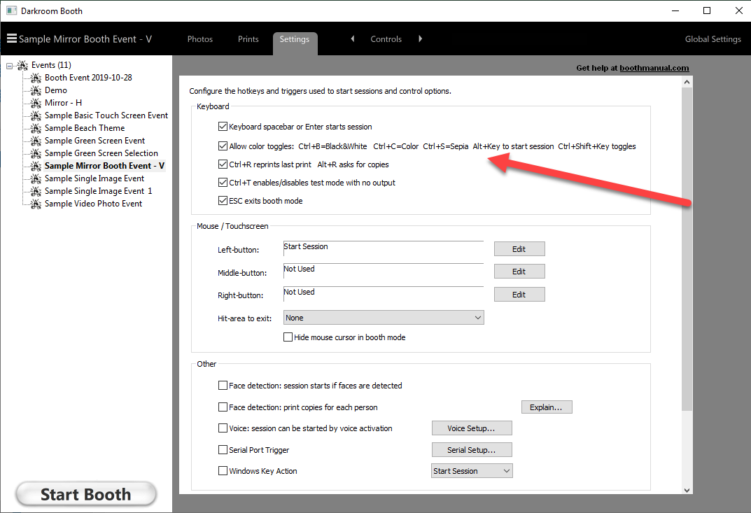Click the scrollbar up arrow in settings panel
751x513 pixels.
[687, 82]
